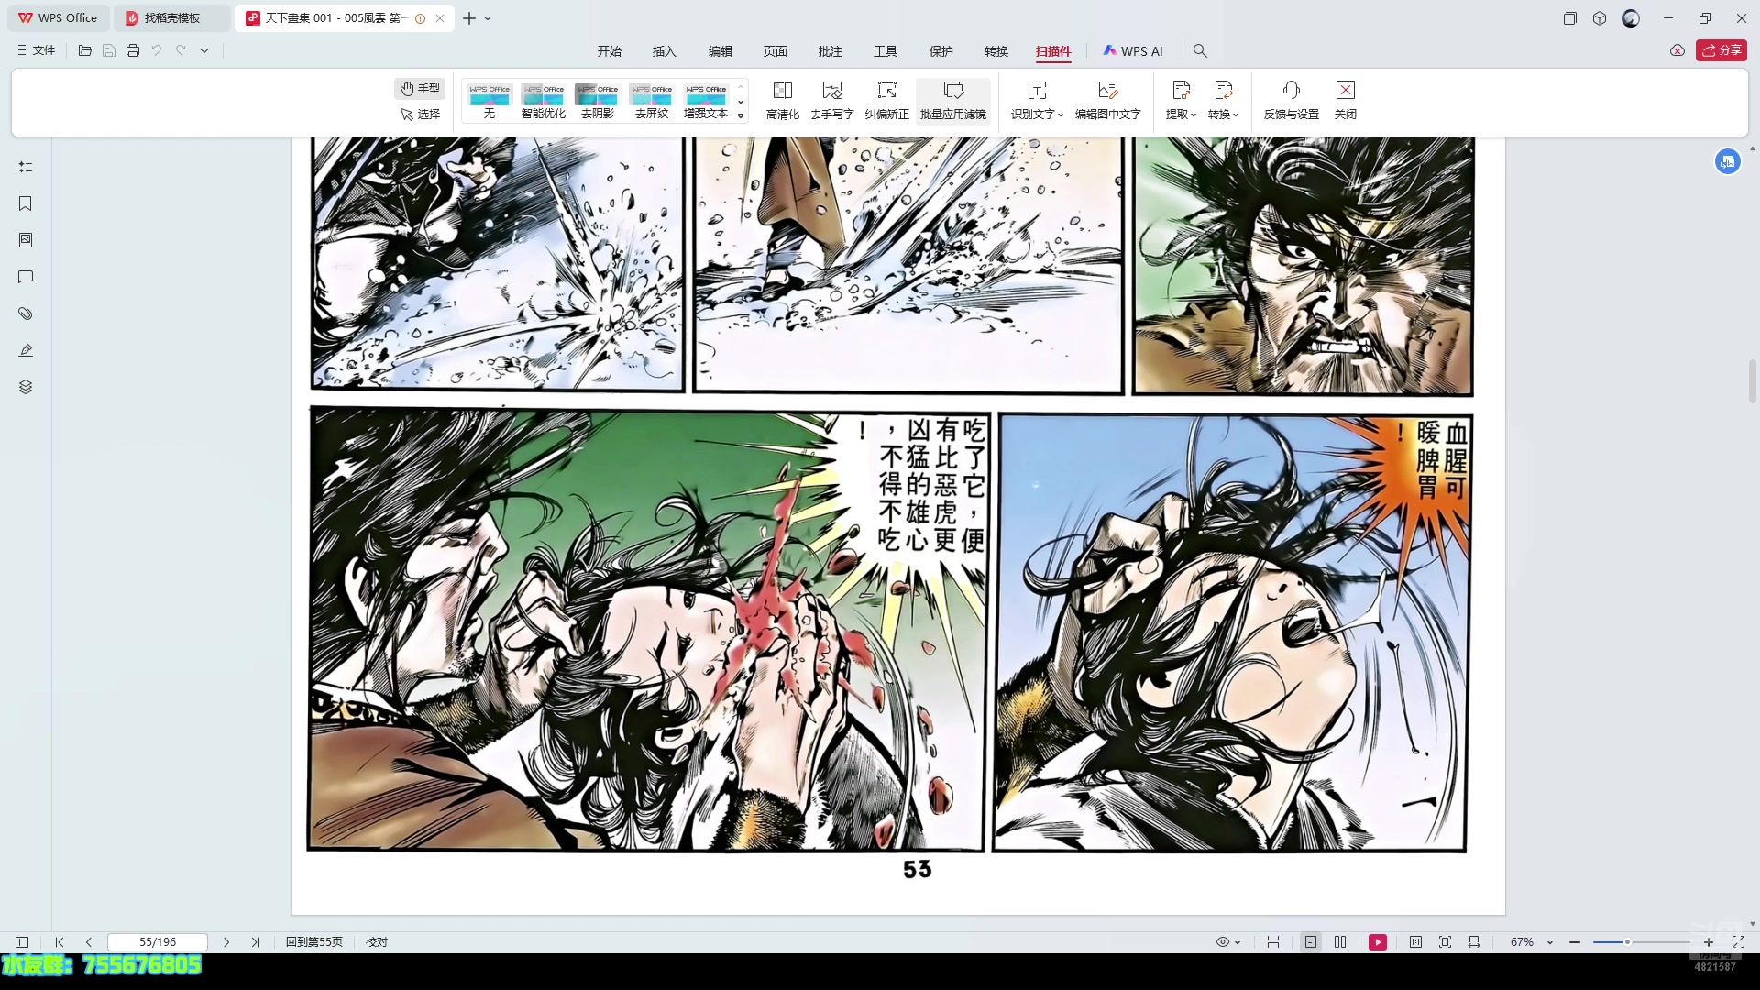Click the fit width icon

coord(1474,942)
